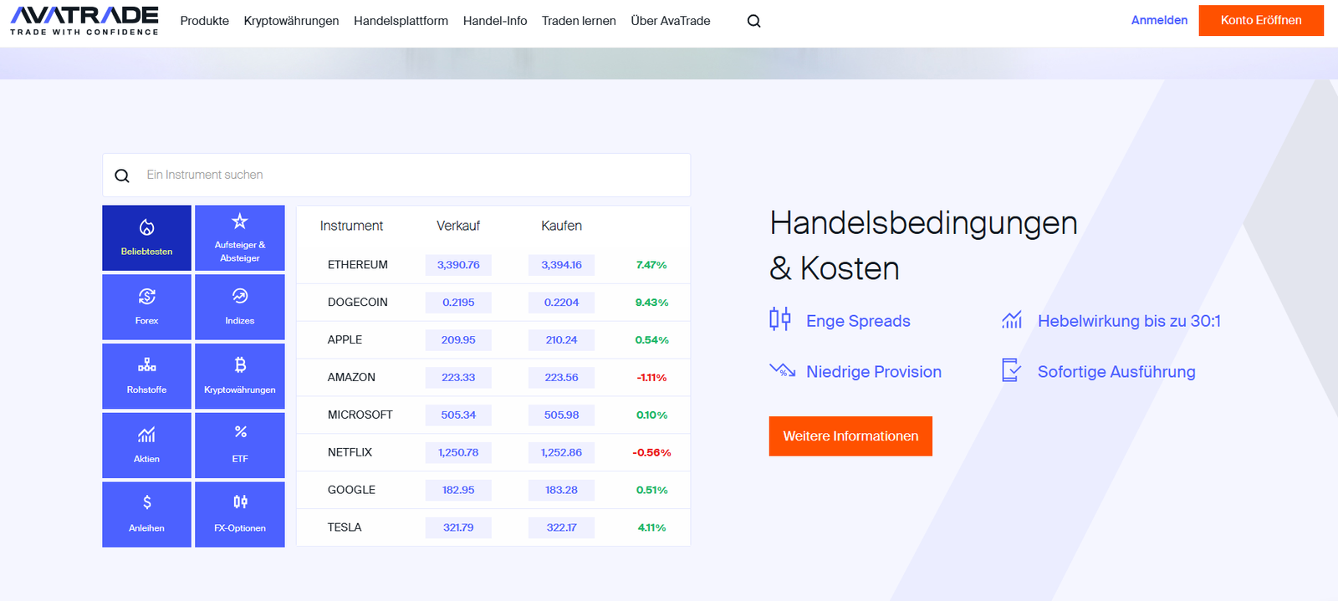Image resolution: width=1338 pixels, height=601 pixels.
Task: Open the Produkte menu
Action: pyautogui.click(x=205, y=21)
